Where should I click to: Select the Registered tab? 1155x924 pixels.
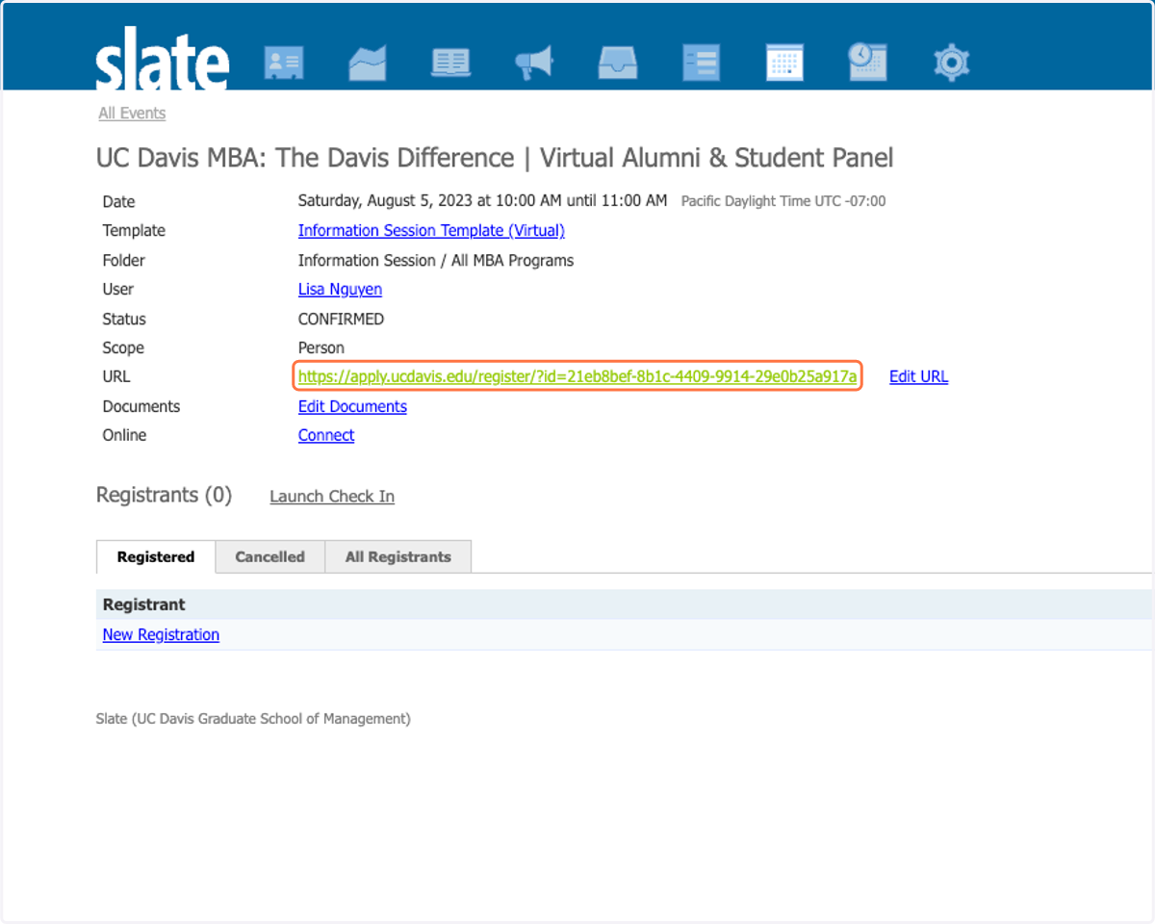tap(156, 557)
